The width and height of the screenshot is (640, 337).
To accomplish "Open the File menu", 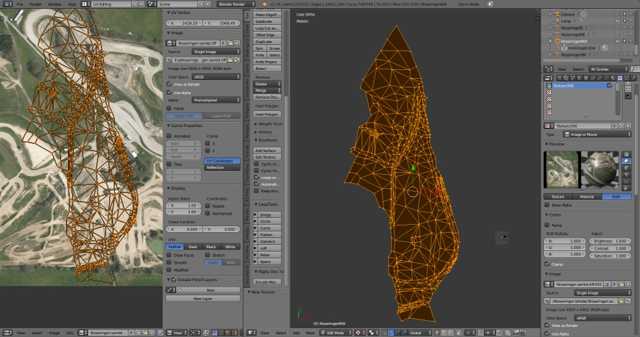I will (19, 4).
